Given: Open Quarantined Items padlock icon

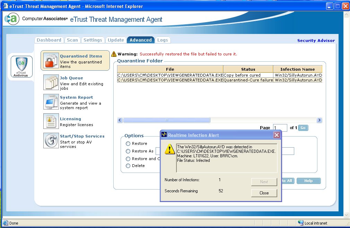Looking at the screenshot, I should pos(51,60).
